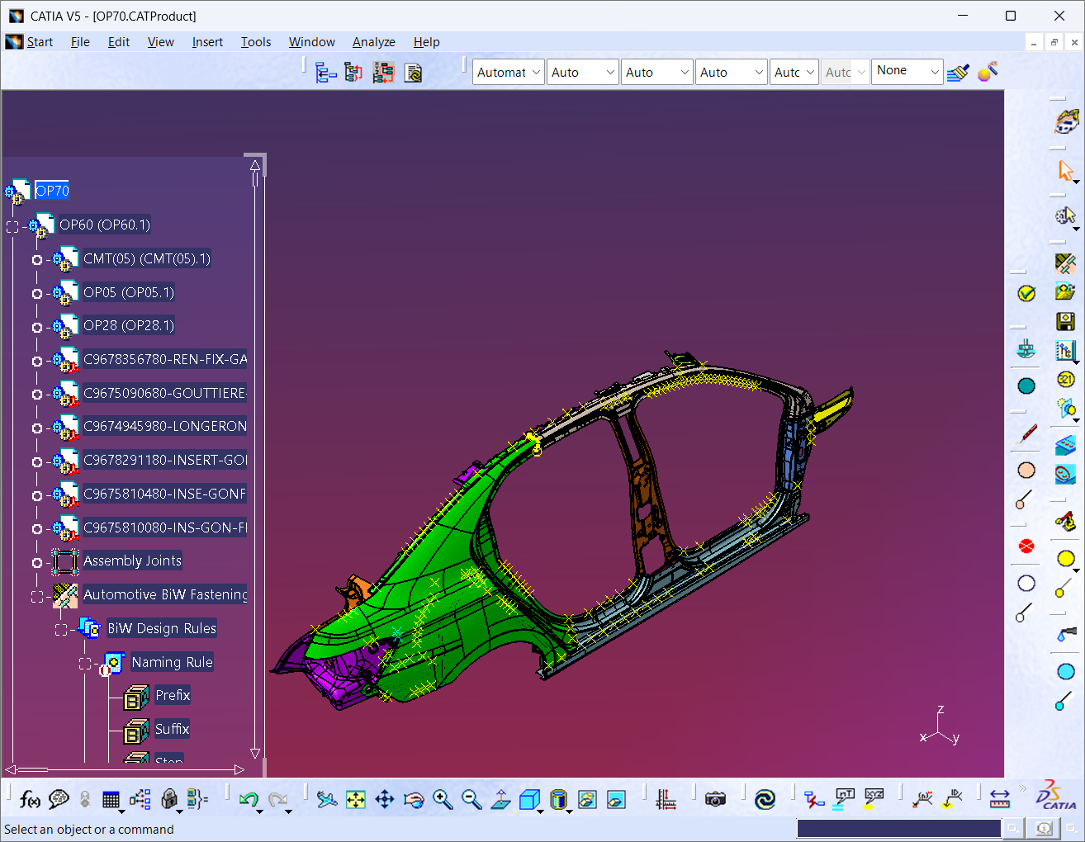Select the Zoom In magnifier tool
The image size is (1085, 842).
(x=443, y=799)
